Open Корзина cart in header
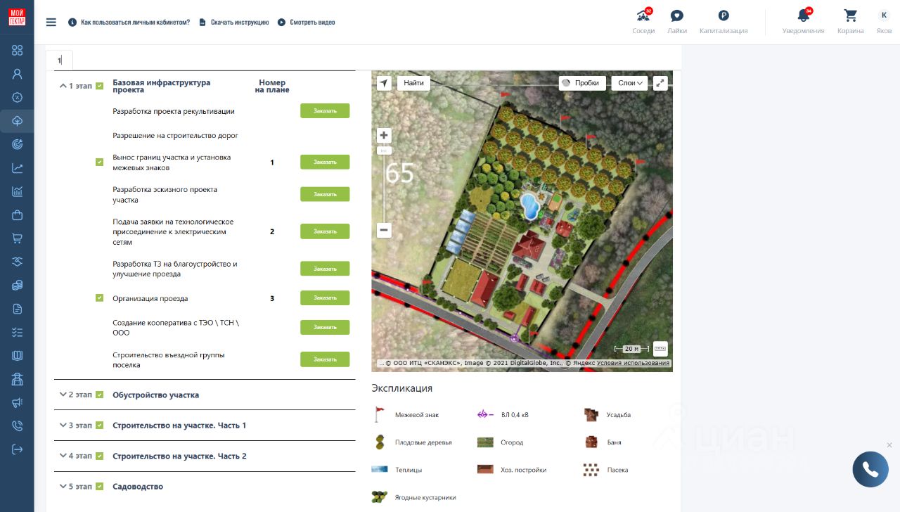Viewport: 900px width, 512px height. tap(851, 21)
